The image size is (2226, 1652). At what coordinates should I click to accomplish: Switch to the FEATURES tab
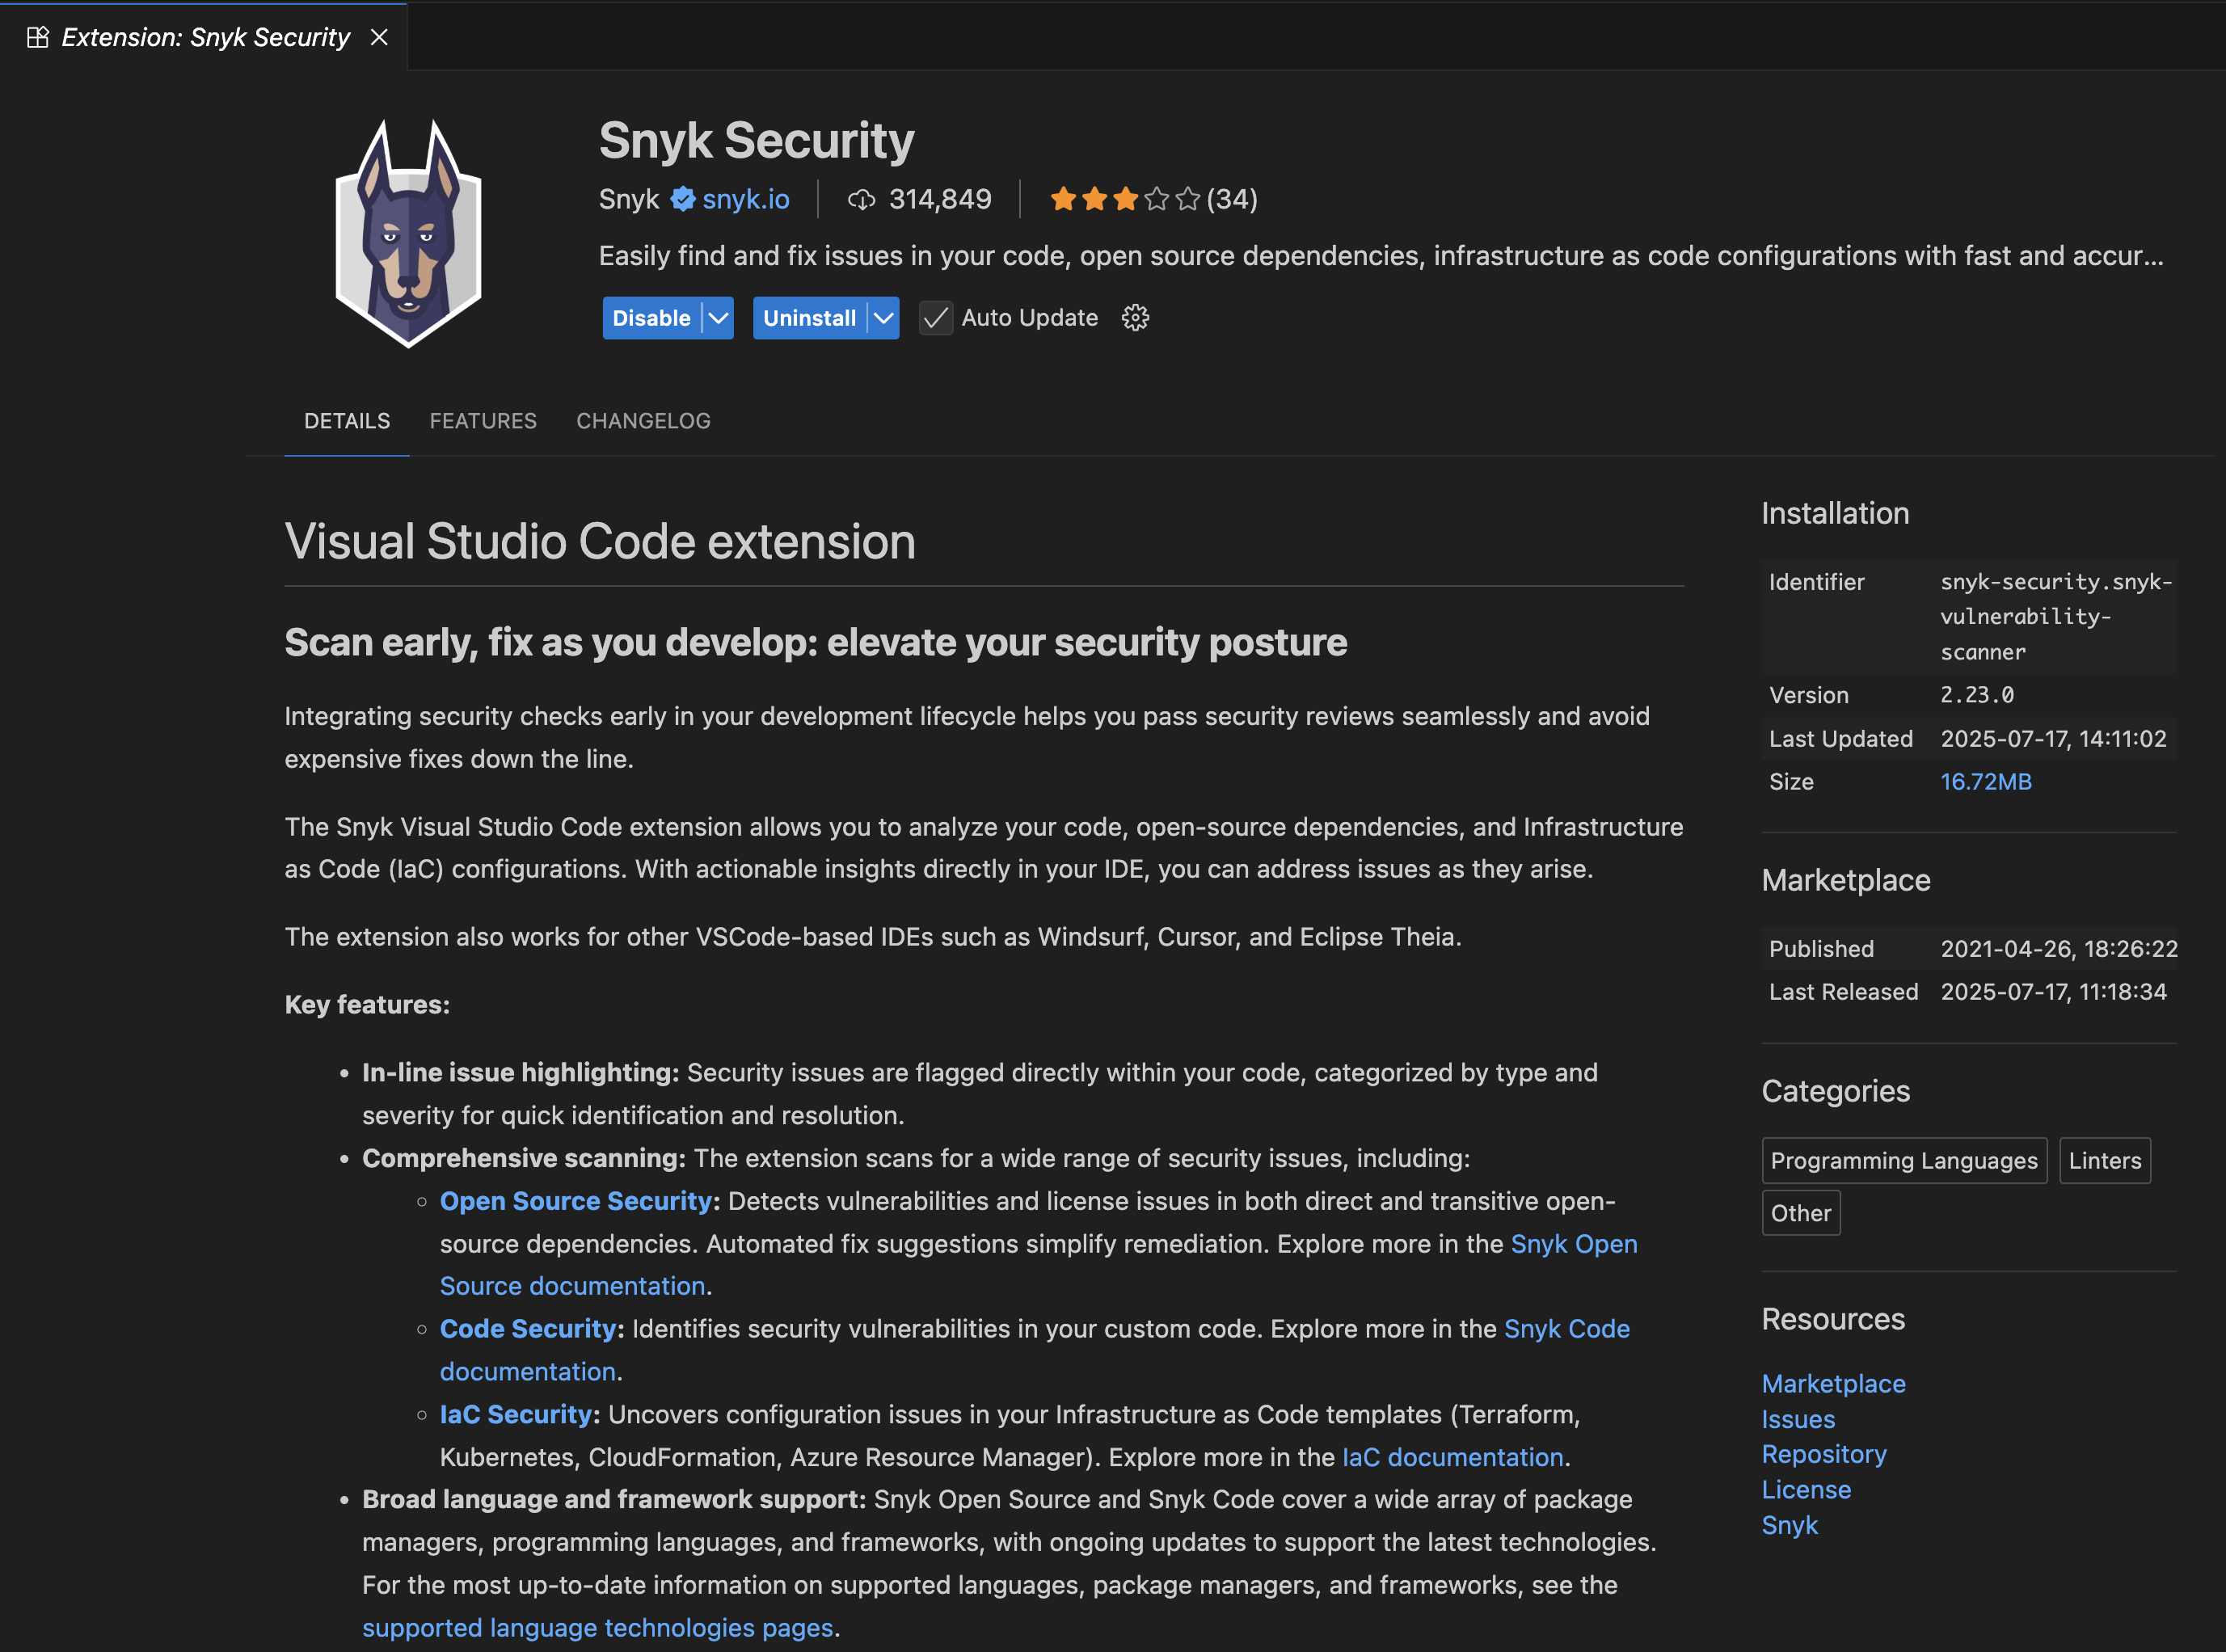(483, 421)
